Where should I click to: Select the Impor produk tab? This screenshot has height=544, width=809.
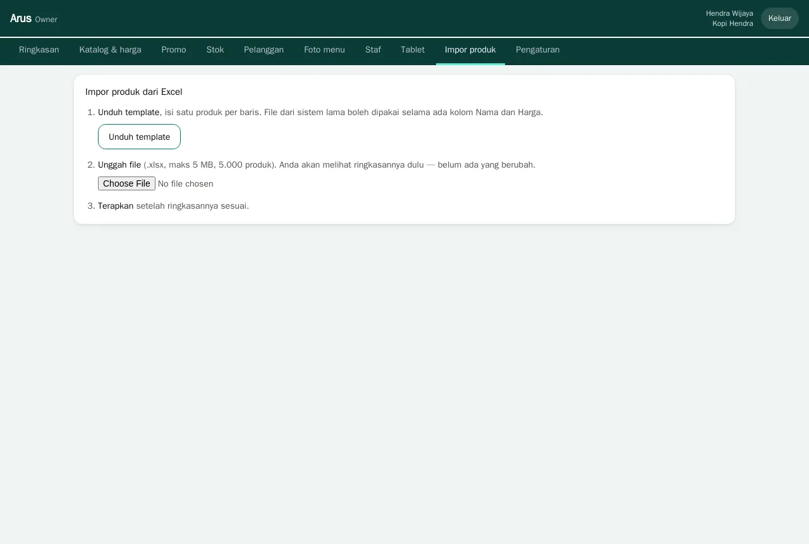pyautogui.click(x=470, y=50)
